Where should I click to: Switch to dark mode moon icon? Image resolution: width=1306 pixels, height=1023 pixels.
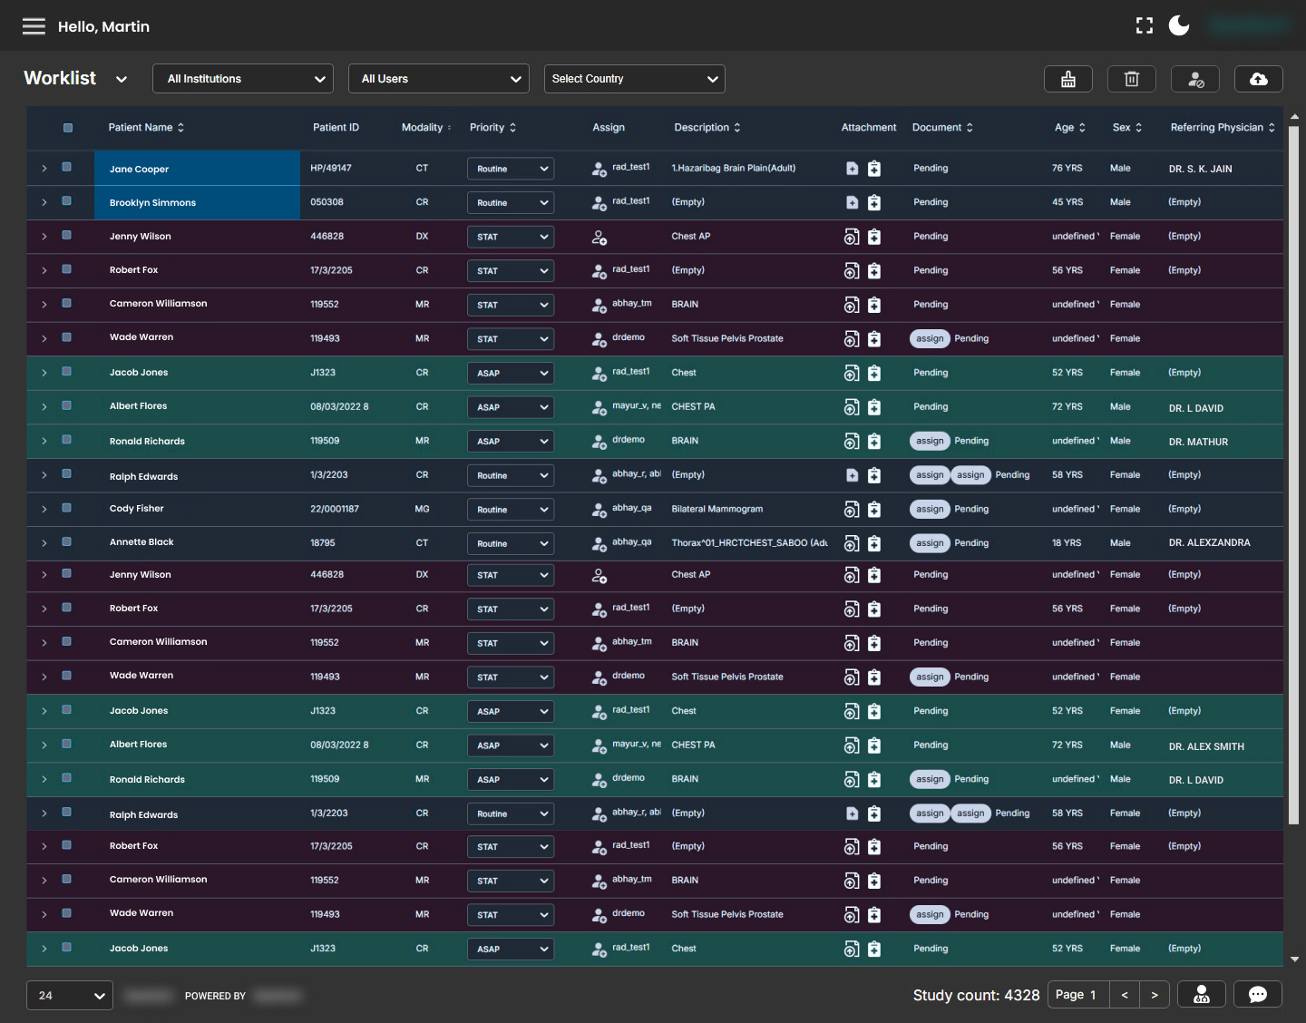[1179, 25]
